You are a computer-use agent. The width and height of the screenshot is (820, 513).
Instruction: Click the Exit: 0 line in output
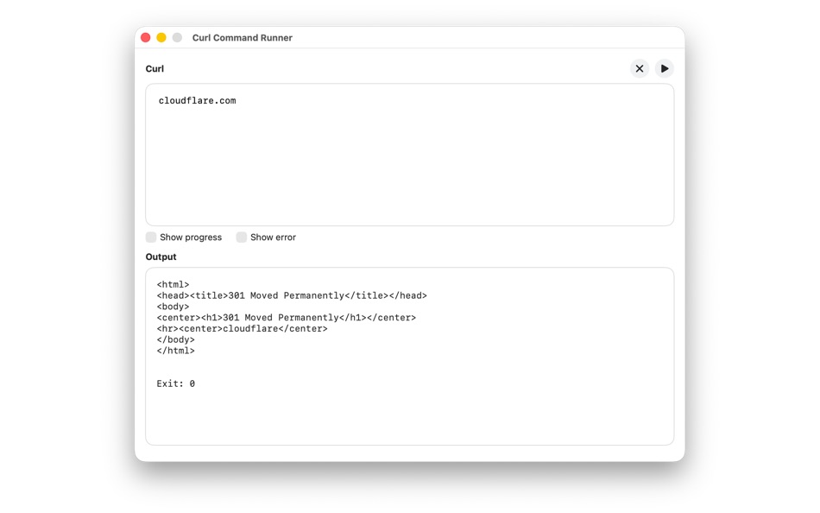[x=175, y=383]
